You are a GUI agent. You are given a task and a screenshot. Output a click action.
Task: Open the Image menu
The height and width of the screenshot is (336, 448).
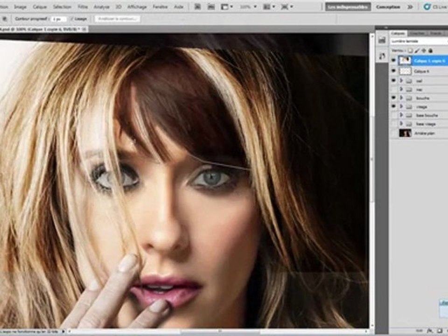tap(20, 7)
